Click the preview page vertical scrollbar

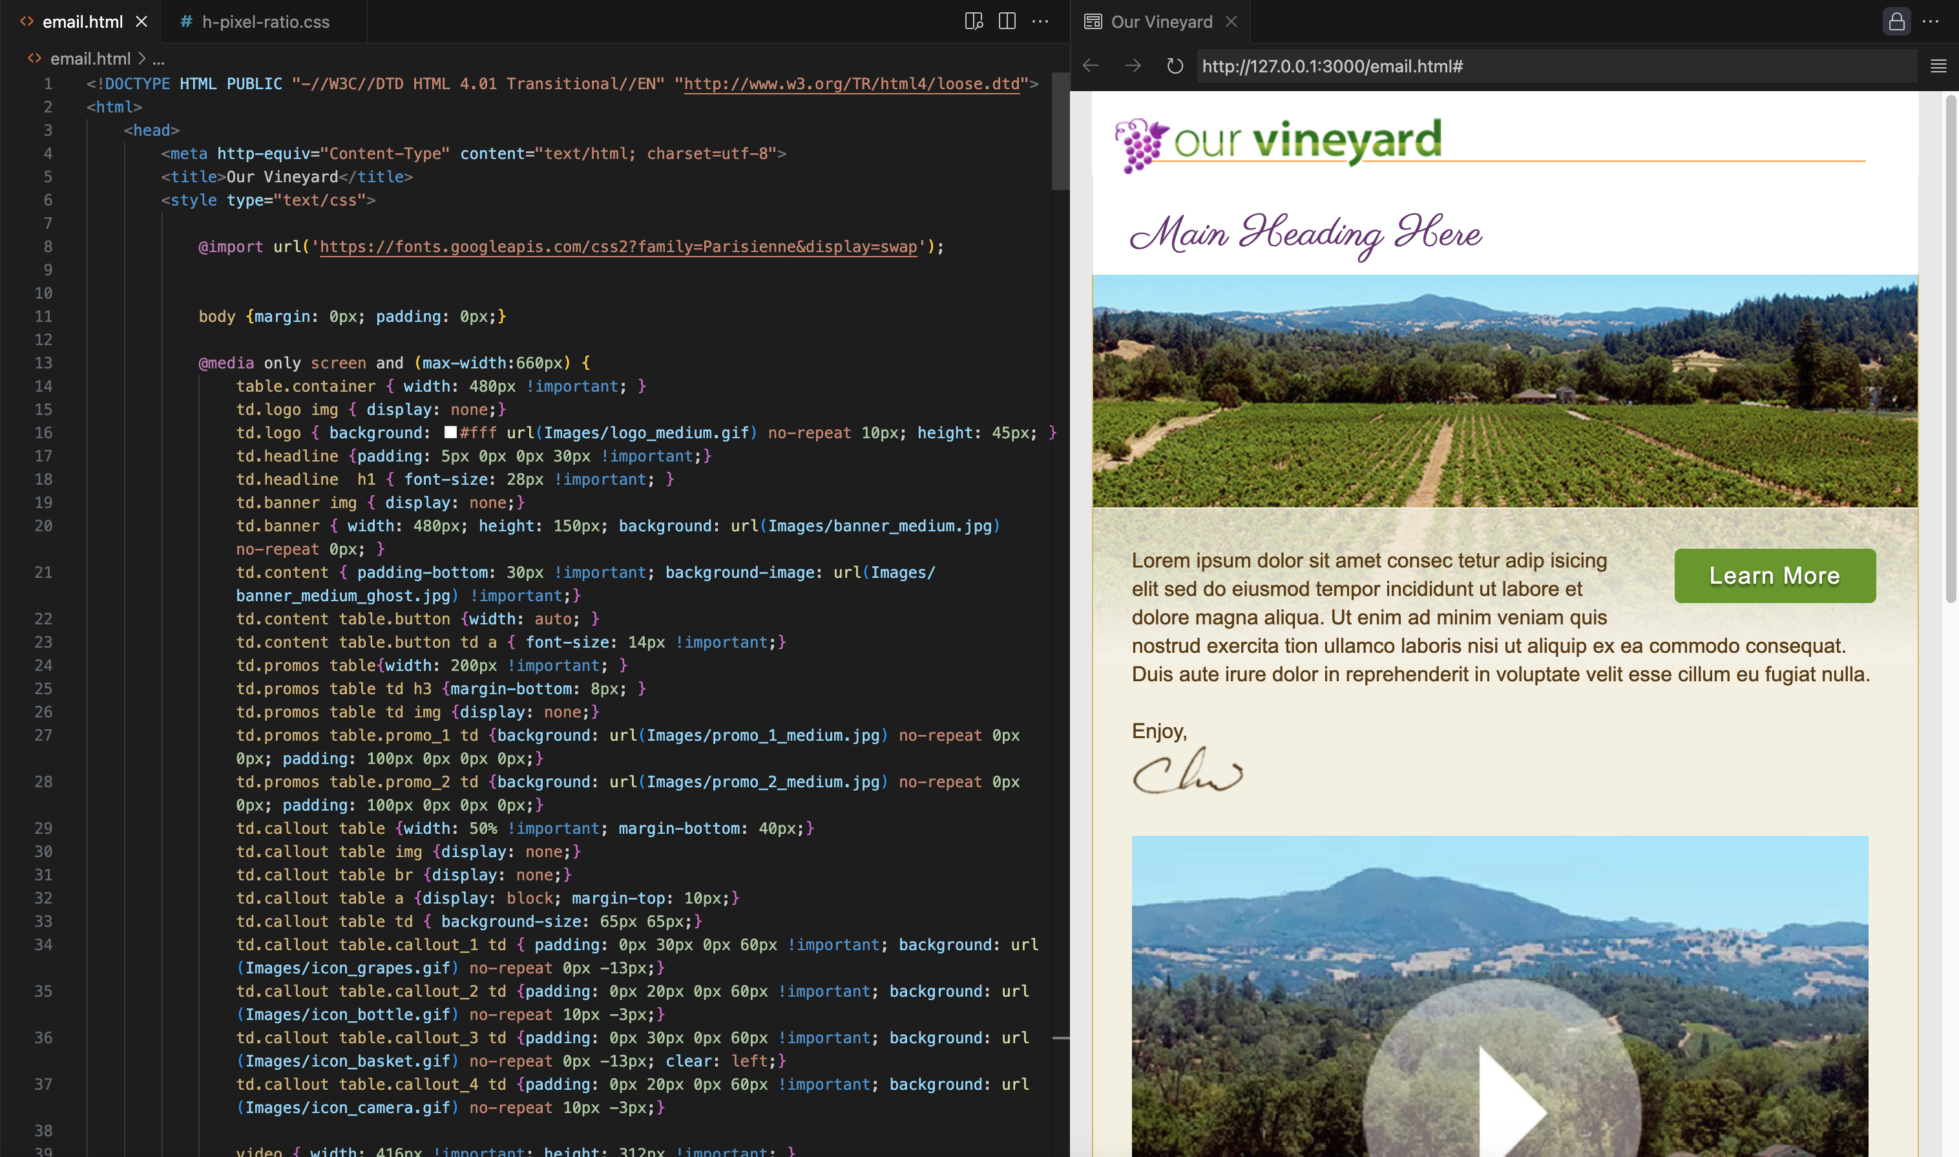1951,349
